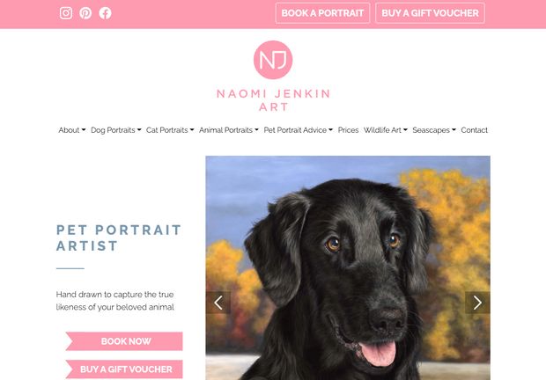Open Pet Portrait Advice dropdown

coord(298,130)
